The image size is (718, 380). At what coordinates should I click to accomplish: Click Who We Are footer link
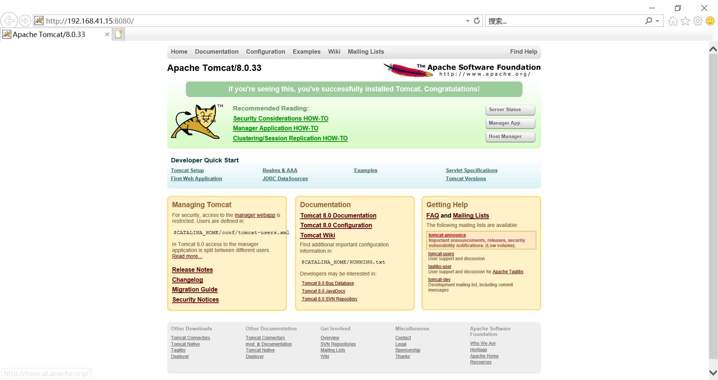tap(483, 343)
